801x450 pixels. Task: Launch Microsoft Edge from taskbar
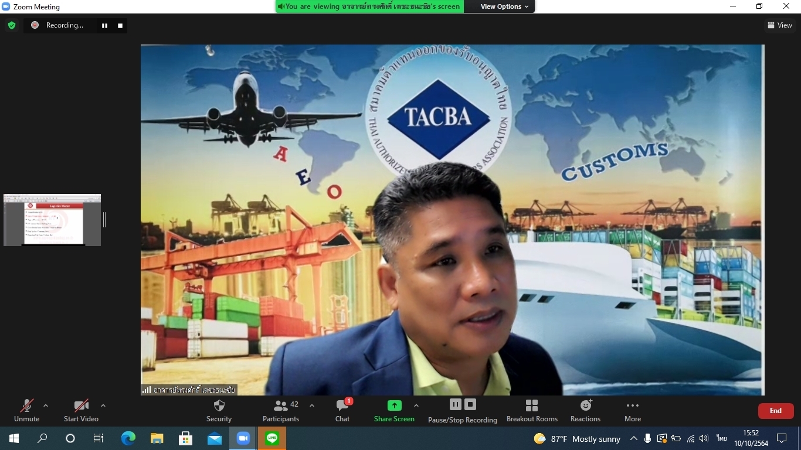(x=128, y=438)
